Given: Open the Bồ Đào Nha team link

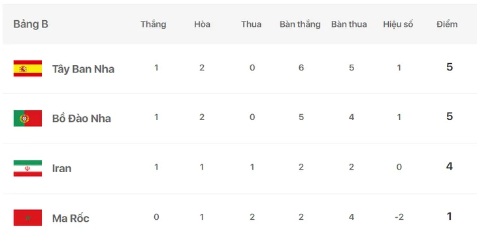Looking at the screenshot, I should [x=82, y=119].
